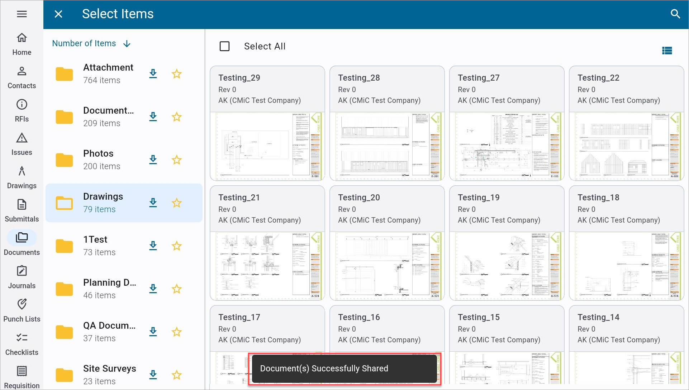The width and height of the screenshot is (689, 390).
Task: Toggle the Select All checkbox
Action: [225, 46]
